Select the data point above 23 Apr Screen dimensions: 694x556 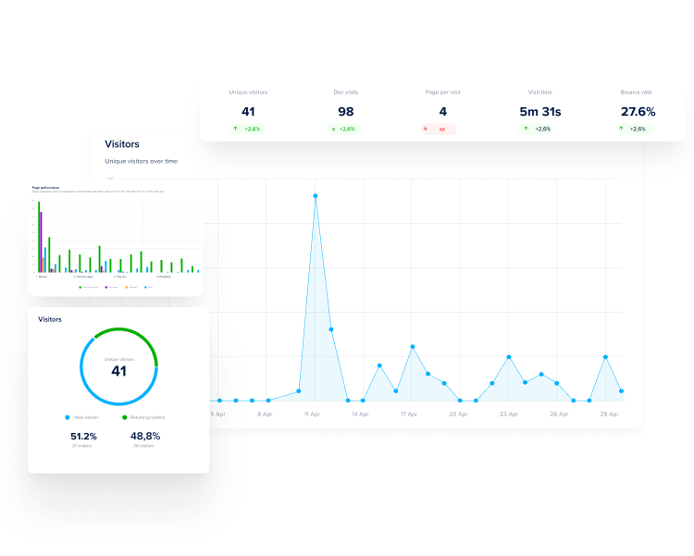[509, 357]
